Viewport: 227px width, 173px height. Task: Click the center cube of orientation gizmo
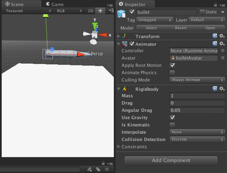pyautogui.click(x=95, y=35)
